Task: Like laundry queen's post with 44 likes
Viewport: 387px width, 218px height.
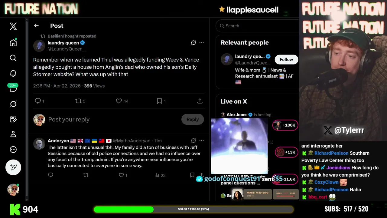Action: pyautogui.click(x=122, y=101)
